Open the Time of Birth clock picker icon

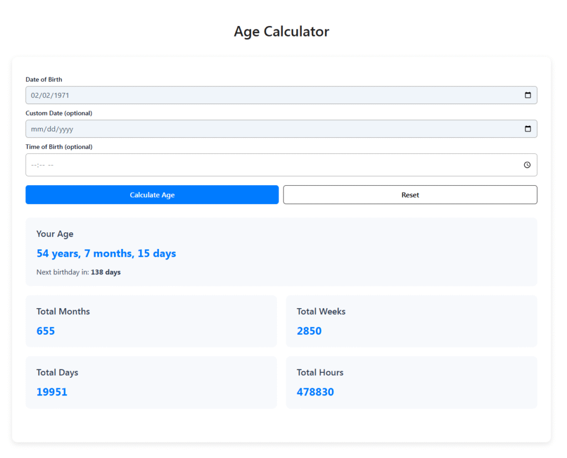pyautogui.click(x=527, y=165)
